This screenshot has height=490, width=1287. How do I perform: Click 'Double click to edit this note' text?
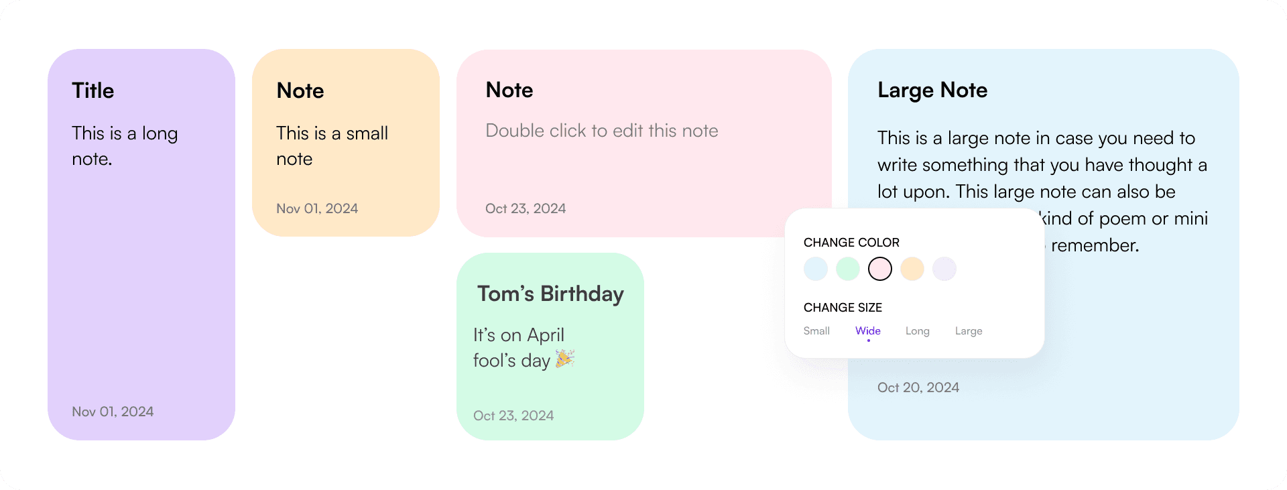[x=601, y=131]
